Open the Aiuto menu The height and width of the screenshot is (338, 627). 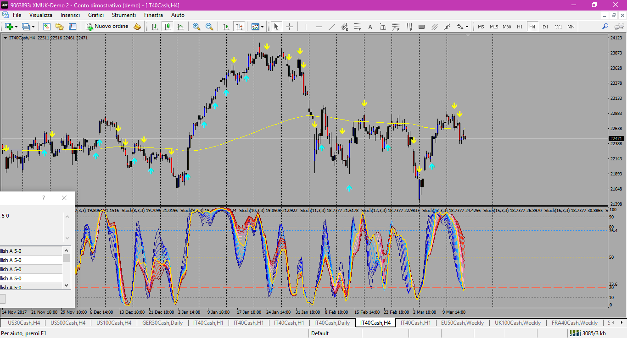(178, 15)
